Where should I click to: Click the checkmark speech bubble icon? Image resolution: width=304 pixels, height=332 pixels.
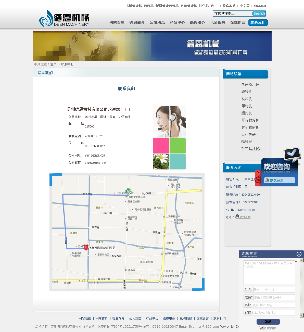pos(292,154)
